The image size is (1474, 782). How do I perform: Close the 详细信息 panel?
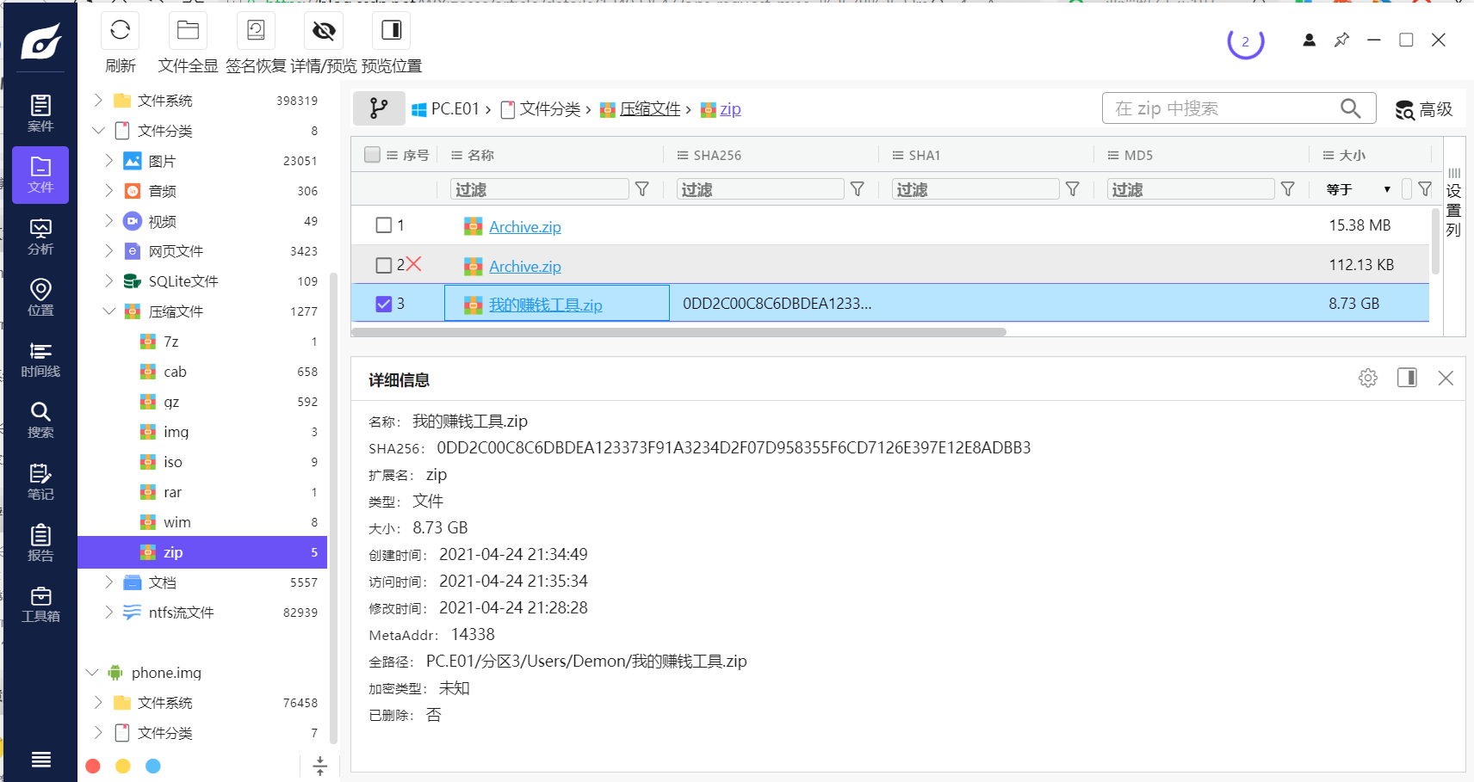(x=1446, y=378)
